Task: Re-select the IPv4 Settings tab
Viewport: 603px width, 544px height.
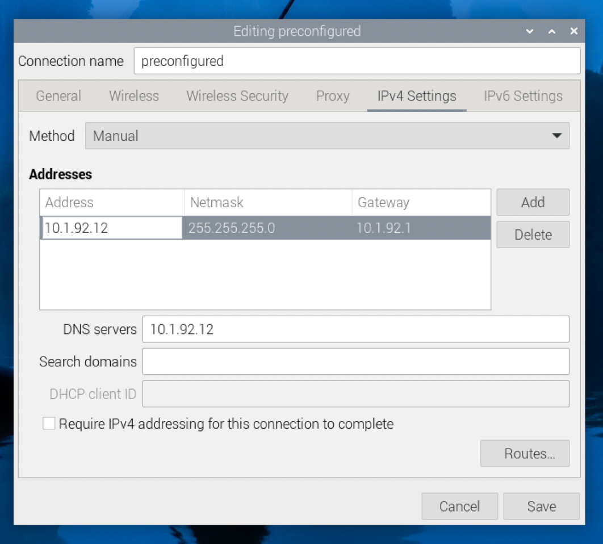Action: 416,96
